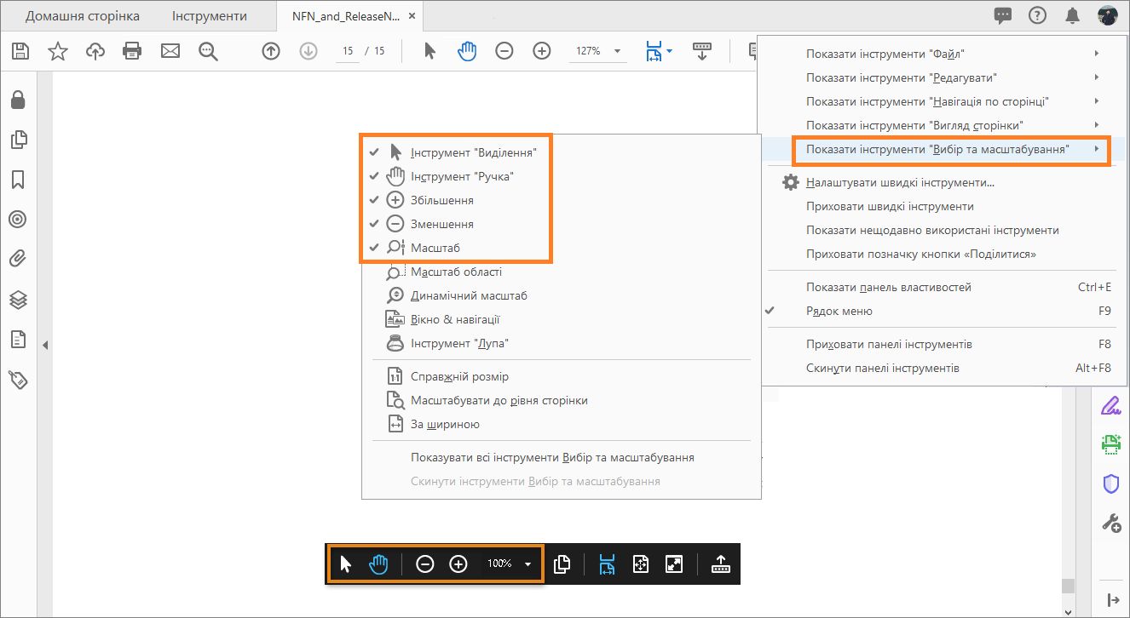Screen dimensions: 1130x618
Task: Uncheck Інструмент "Ручка" in the tools menu
Action: pyautogui.click(x=460, y=176)
